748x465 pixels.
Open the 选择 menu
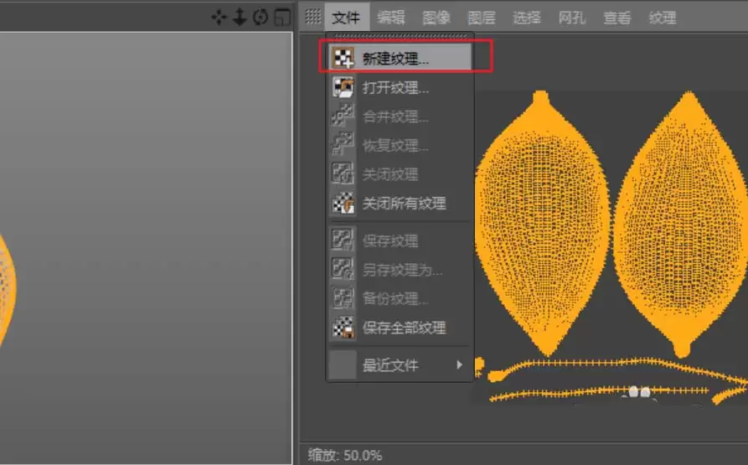527,18
